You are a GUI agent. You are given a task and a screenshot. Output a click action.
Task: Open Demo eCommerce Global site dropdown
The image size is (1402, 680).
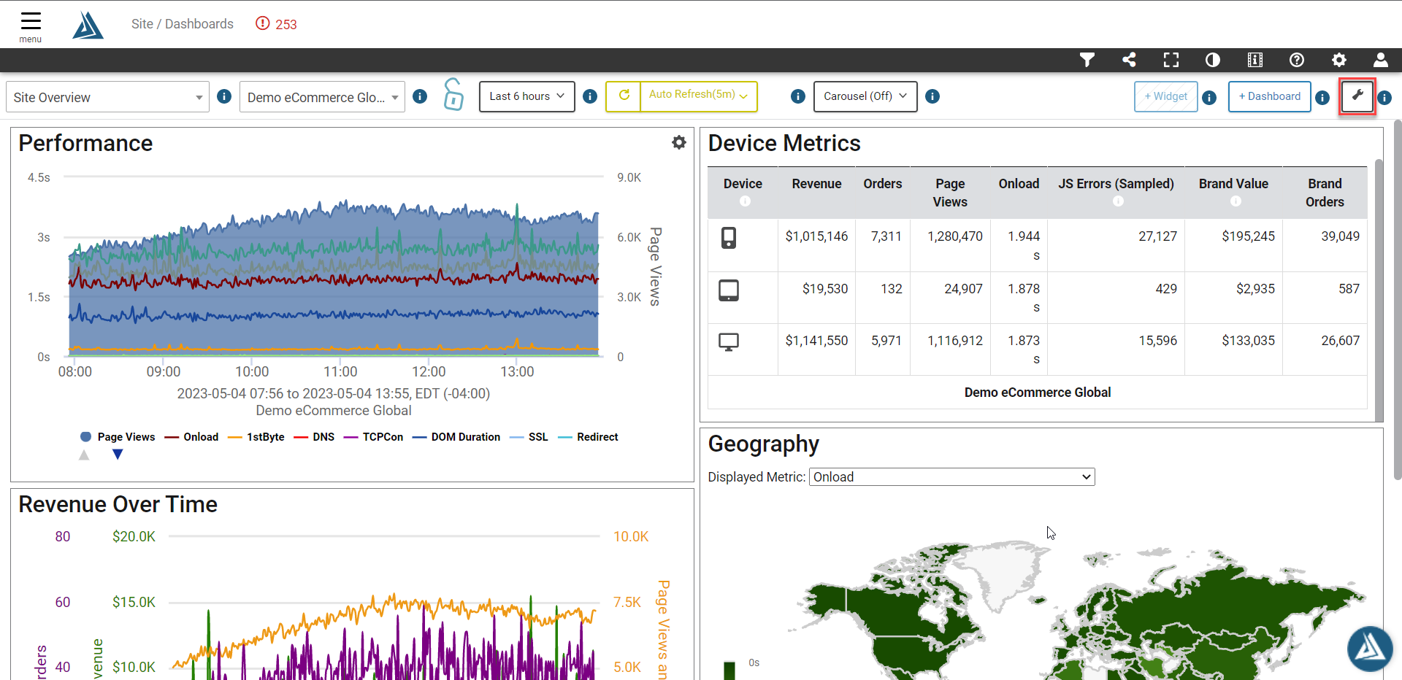322,97
